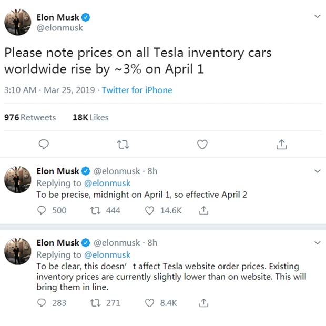Retweet the tweet with 444 retweets
Screen dimensions: 326x326
click(97, 210)
